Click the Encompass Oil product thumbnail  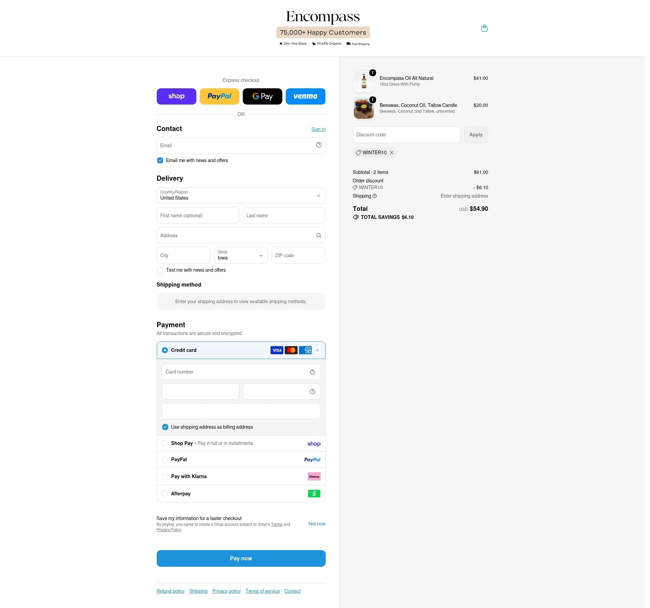tap(364, 82)
